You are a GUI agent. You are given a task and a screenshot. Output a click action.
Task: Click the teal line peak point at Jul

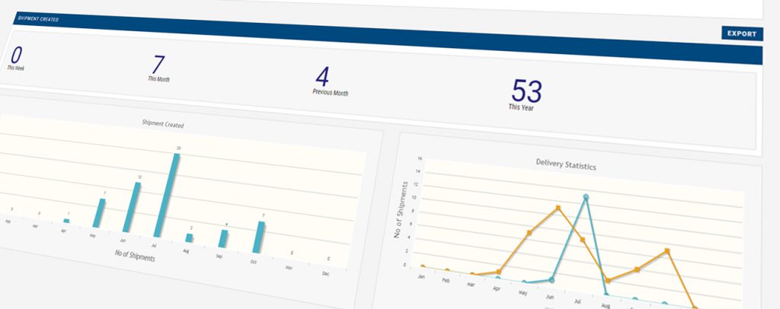point(586,198)
